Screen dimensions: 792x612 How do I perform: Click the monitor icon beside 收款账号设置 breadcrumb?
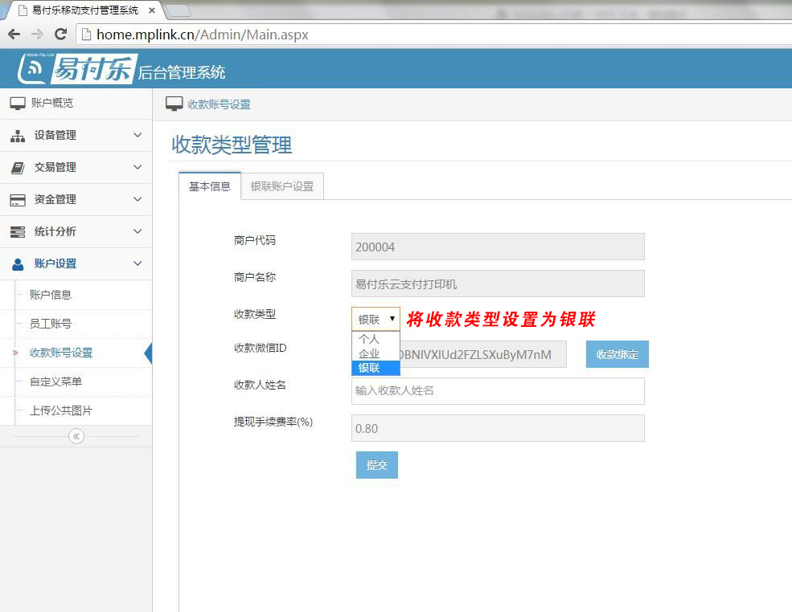pyautogui.click(x=172, y=104)
